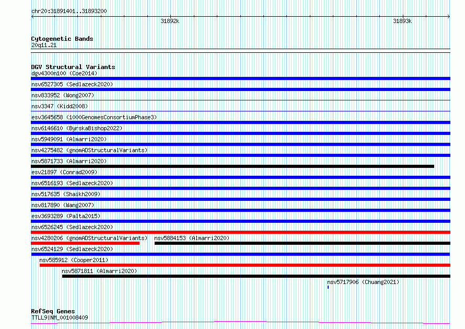Click the left scroll arrow on the ruler
Screen dimensions: 465x329
(32, 17)
